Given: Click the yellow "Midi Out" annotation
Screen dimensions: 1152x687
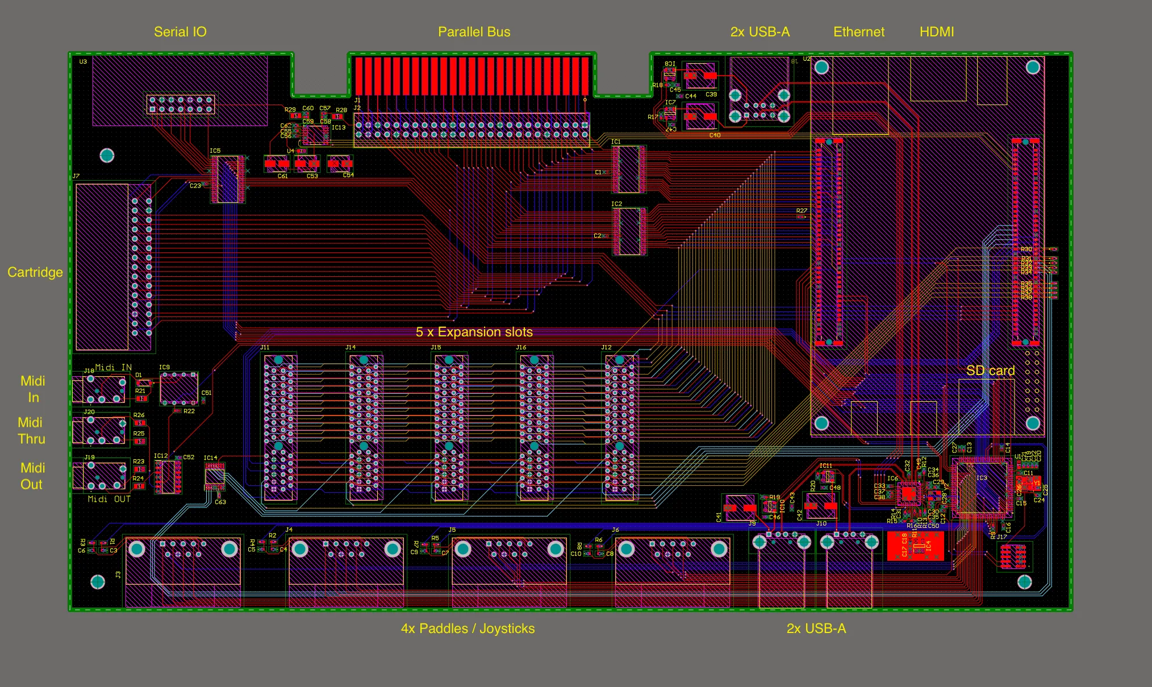Looking at the screenshot, I should (x=32, y=476).
